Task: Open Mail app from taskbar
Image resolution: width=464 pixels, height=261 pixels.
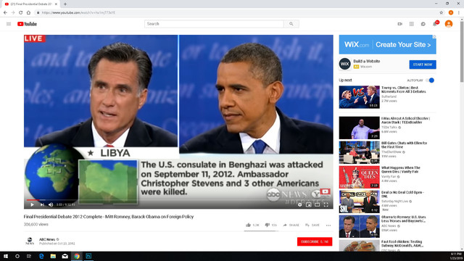Action: (x=65, y=256)
